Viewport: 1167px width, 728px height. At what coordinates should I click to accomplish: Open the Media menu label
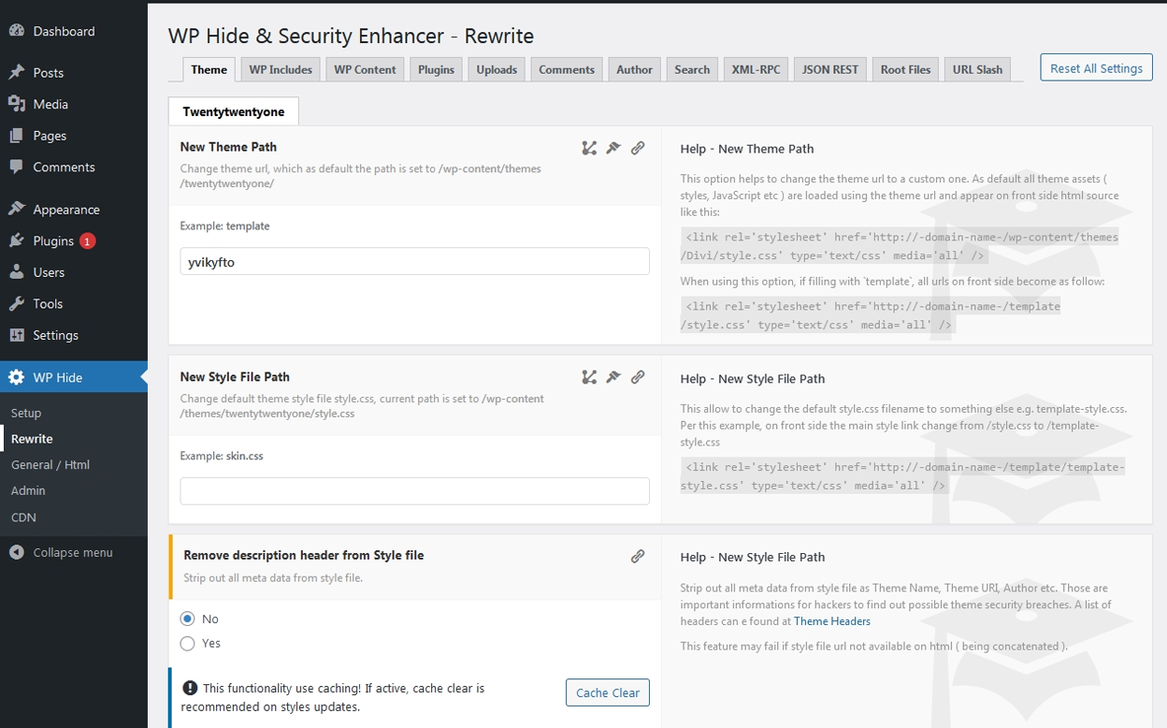(50, 104)
